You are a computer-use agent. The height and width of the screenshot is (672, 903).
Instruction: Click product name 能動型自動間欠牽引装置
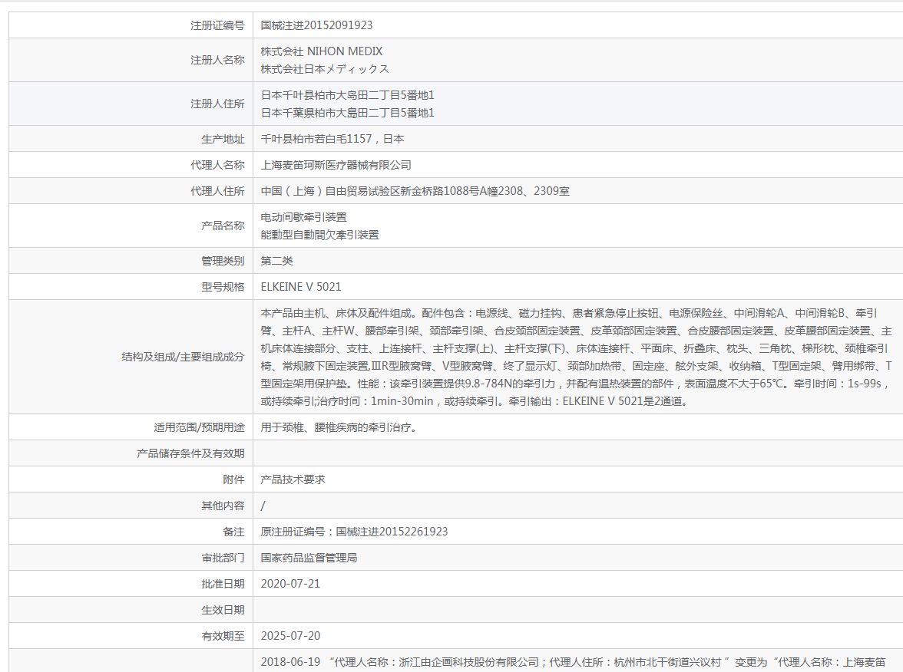319,235
